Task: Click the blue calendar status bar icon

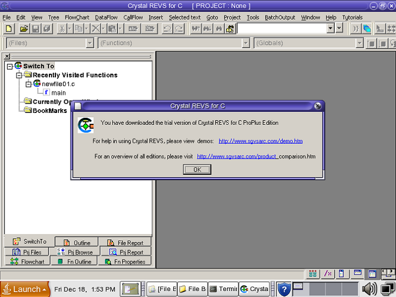Action: [372, 274]
